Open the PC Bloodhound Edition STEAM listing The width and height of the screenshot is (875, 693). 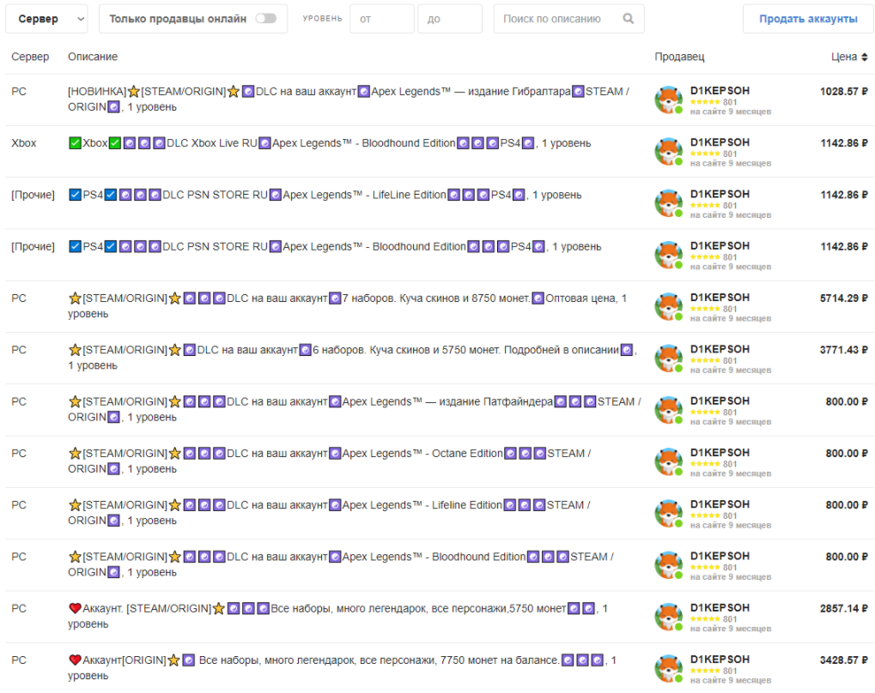click(x=340, y=564)
